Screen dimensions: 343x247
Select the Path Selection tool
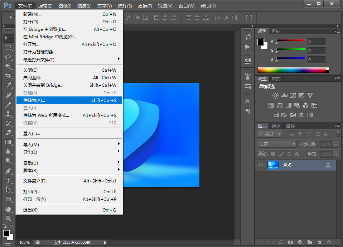(x=8, y=190)
